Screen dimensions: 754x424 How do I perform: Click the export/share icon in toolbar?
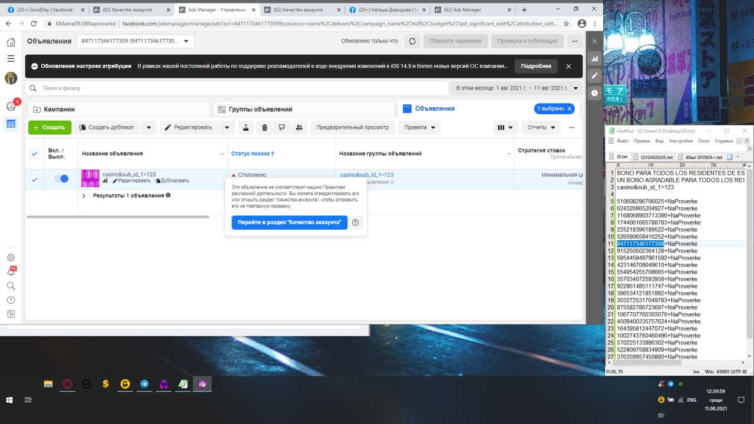click(x=282, y=127)
